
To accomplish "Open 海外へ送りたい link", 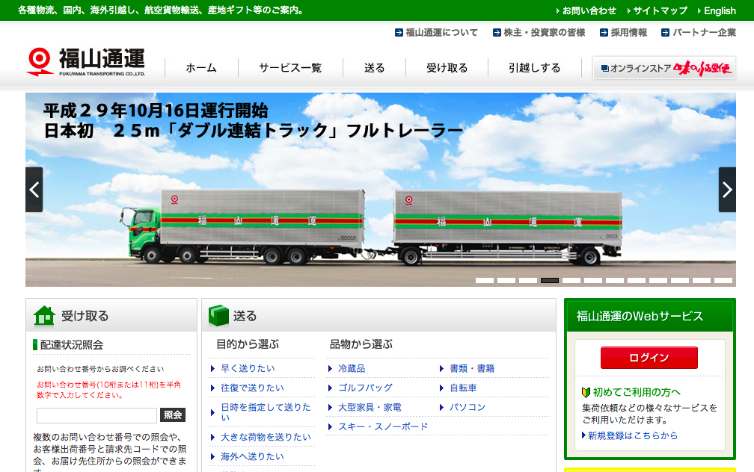I will pos(252,456).
